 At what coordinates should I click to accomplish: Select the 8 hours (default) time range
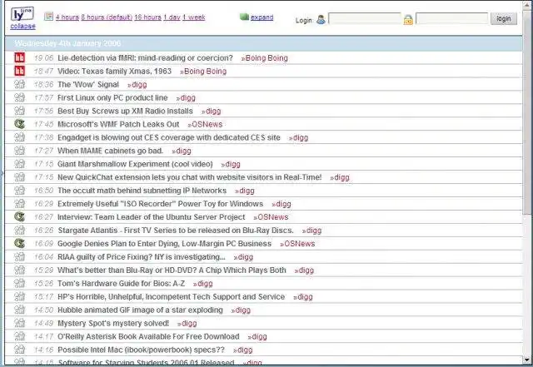coord(107,17)
